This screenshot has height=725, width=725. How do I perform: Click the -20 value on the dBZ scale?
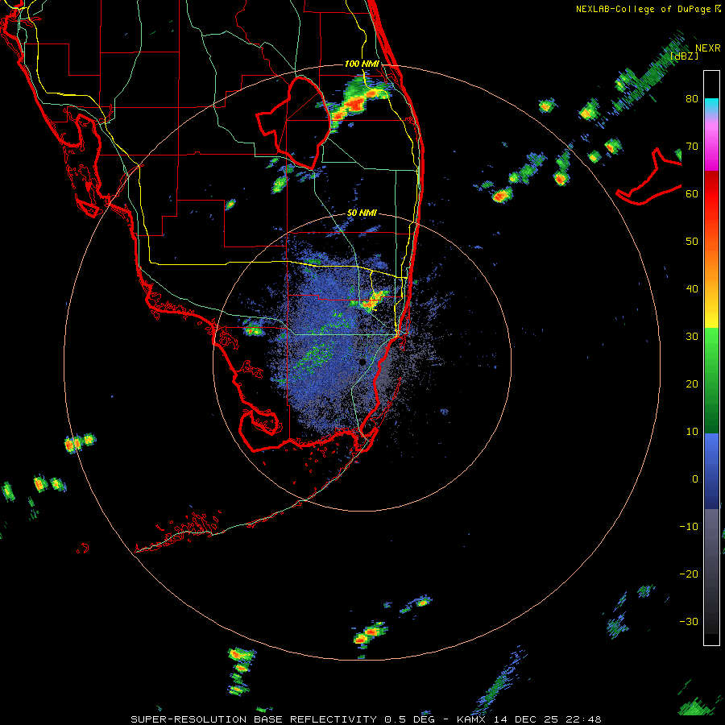(689, 574)
